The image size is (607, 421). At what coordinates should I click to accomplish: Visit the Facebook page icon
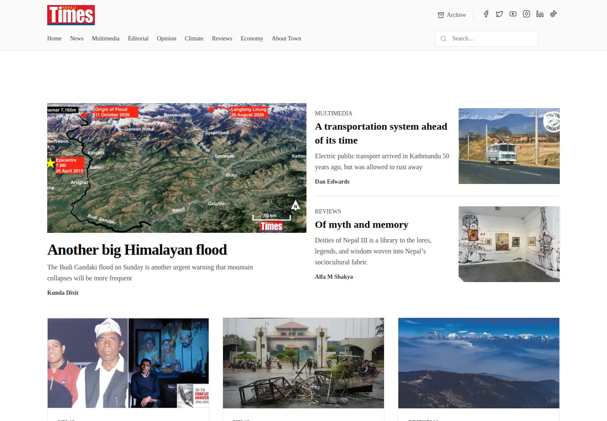click(486, 14)
